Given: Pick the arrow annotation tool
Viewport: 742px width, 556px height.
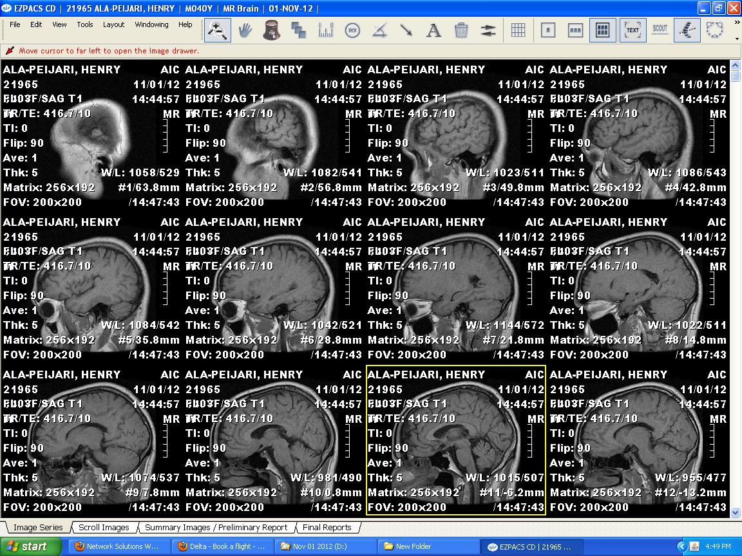Looking at the screenshot, I should tap(406, 30).
